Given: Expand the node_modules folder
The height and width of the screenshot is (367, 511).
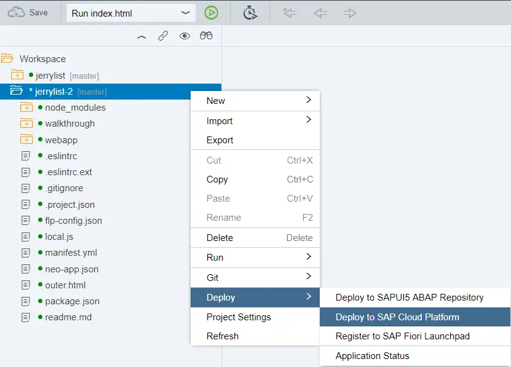Looking at the screenshot, I should pos(26,107).
